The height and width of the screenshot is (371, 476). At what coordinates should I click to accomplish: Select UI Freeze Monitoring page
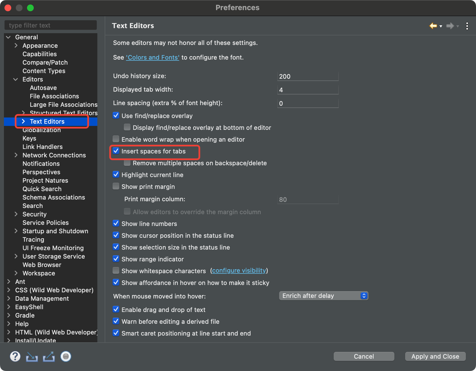(53, 248)
